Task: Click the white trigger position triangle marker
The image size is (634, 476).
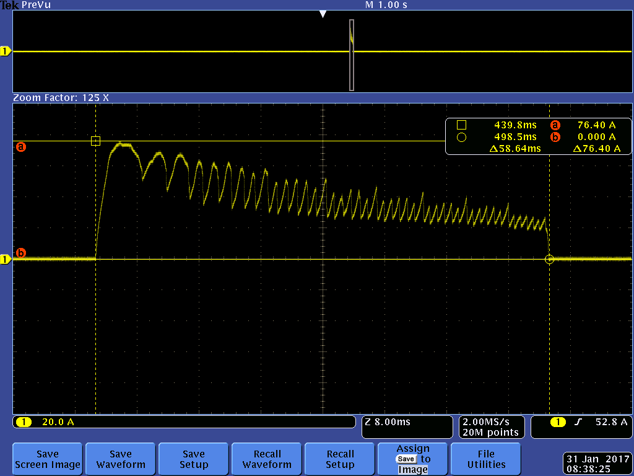Action: (x=322, y=14)
